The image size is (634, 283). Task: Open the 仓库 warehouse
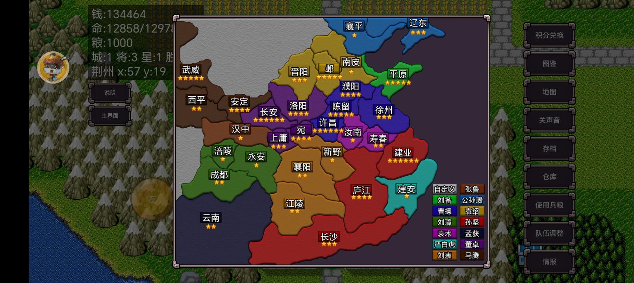[549, 177]
